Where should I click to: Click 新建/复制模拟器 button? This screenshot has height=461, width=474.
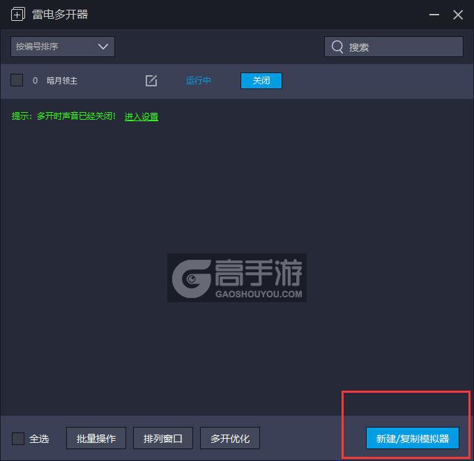413,438
